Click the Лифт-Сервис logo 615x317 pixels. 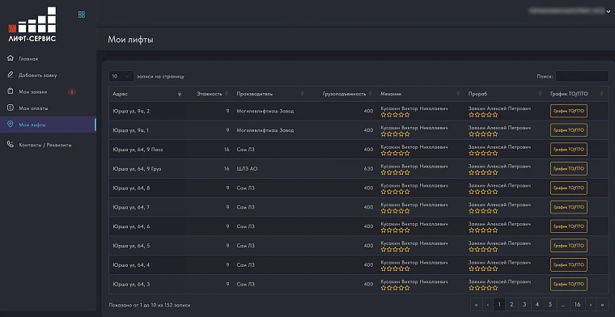(x=32, y=24)
